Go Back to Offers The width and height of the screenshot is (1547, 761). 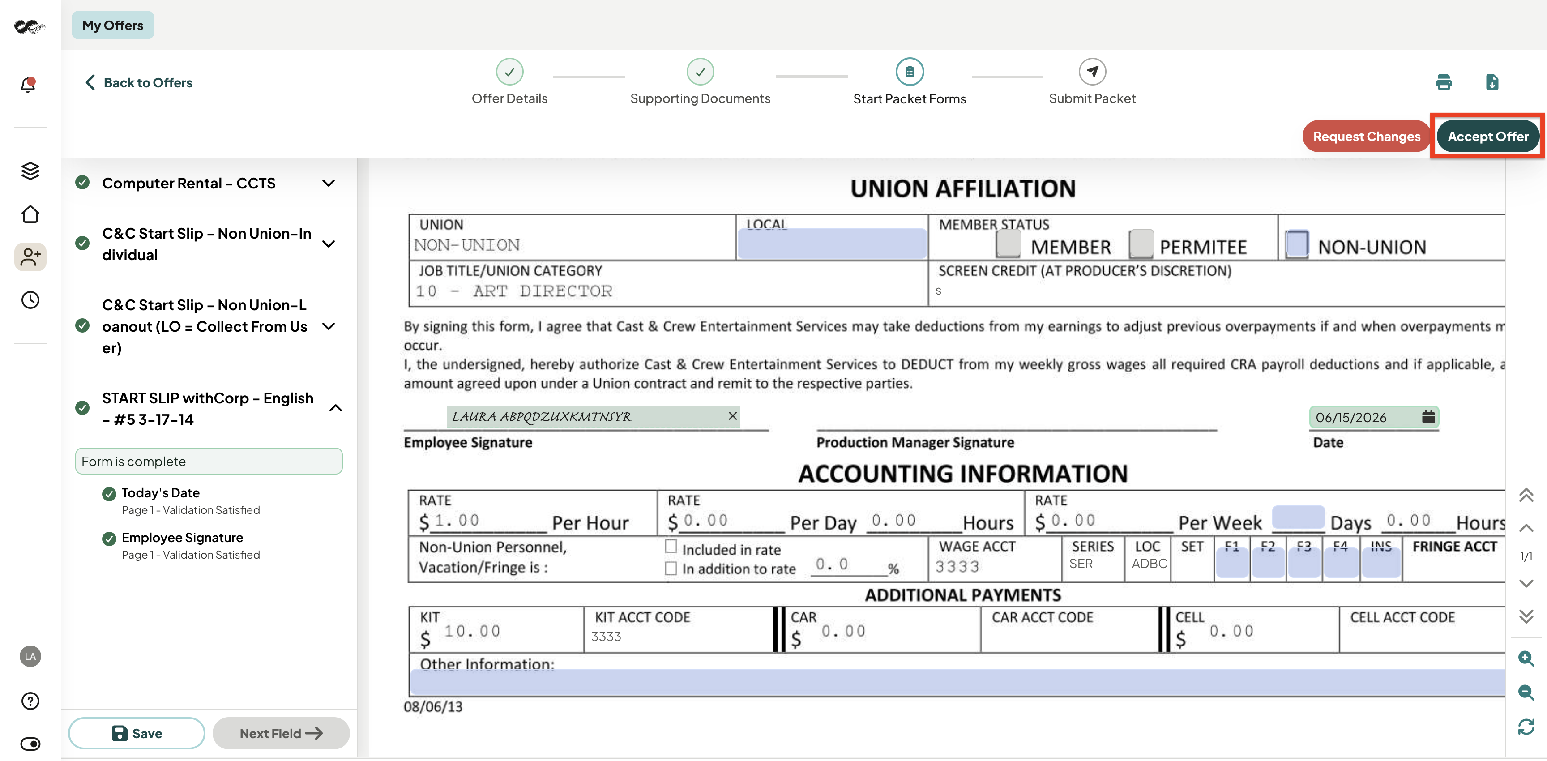pos(139,82)
